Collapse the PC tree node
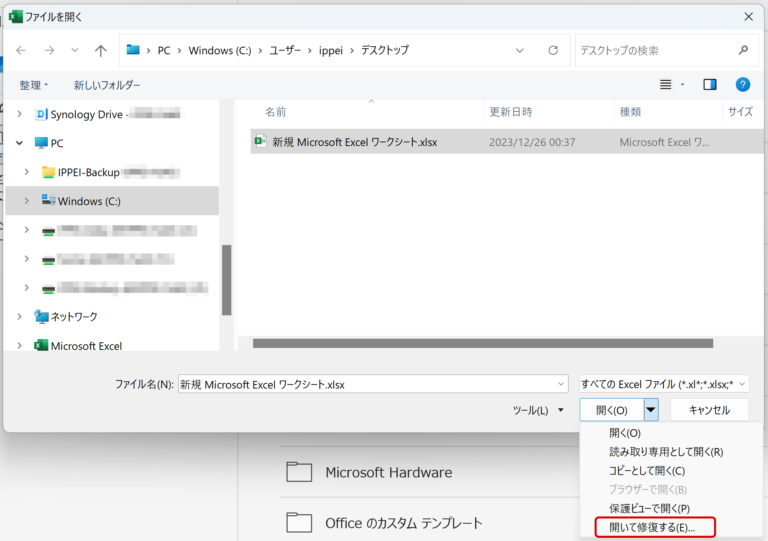768x541 pixels. pyautogui.click(x=19, y=143)
